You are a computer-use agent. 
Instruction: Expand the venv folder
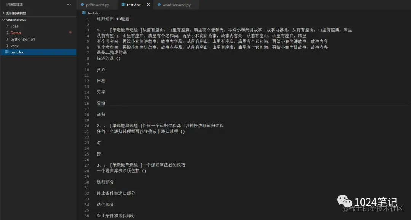tap(8, 46)
